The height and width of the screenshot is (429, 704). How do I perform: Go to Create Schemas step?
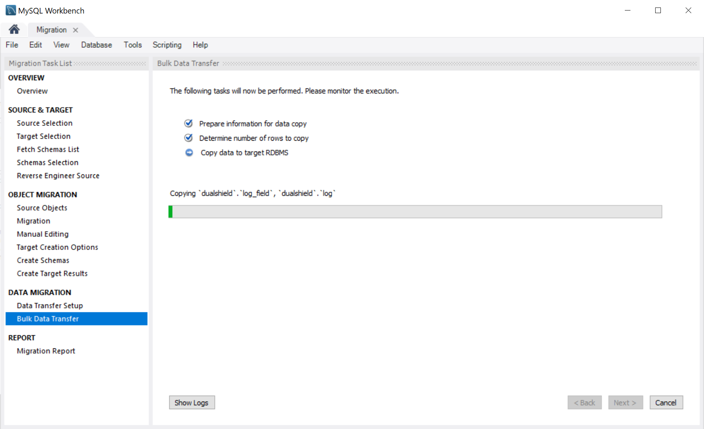point(43,260)
